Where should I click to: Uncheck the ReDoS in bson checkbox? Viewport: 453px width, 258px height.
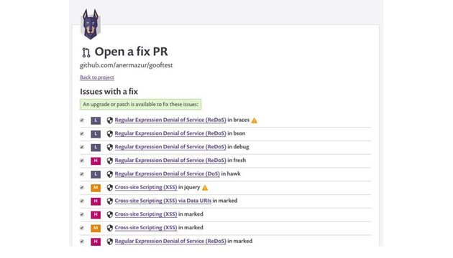click(x=82, y=133)
